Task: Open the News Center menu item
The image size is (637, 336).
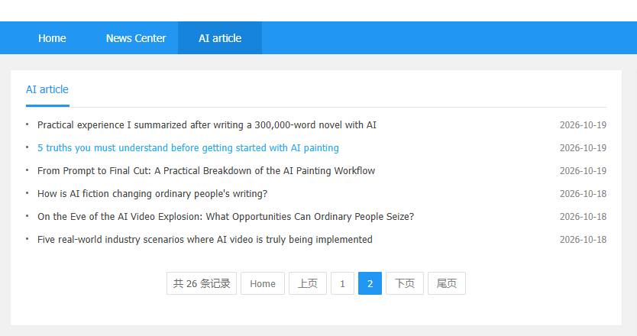Action: [x=136, y=38]
